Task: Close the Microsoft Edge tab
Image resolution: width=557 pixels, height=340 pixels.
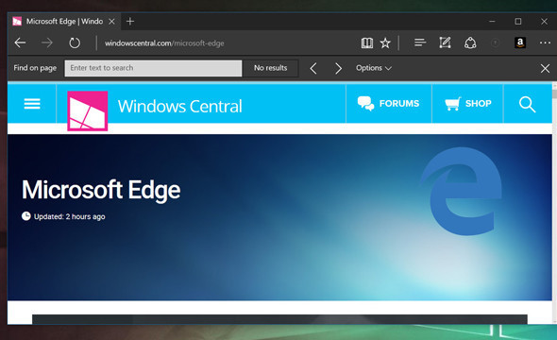Action: pyautogui.click(x=111, y=22)
